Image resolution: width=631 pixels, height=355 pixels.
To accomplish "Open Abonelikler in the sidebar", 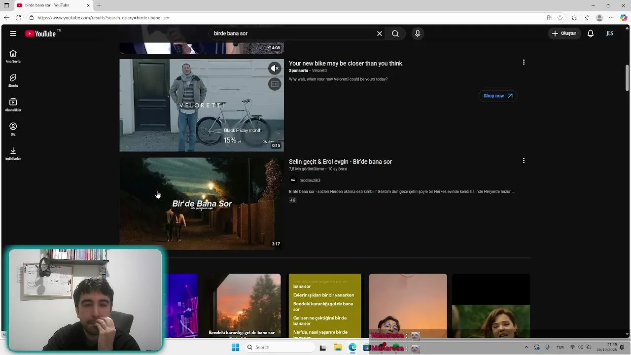I will click(13, 105).
